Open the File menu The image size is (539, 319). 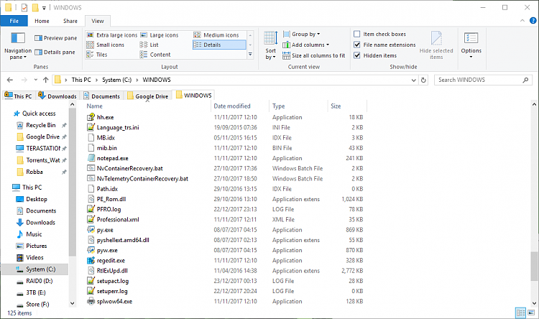click(14, 21)
